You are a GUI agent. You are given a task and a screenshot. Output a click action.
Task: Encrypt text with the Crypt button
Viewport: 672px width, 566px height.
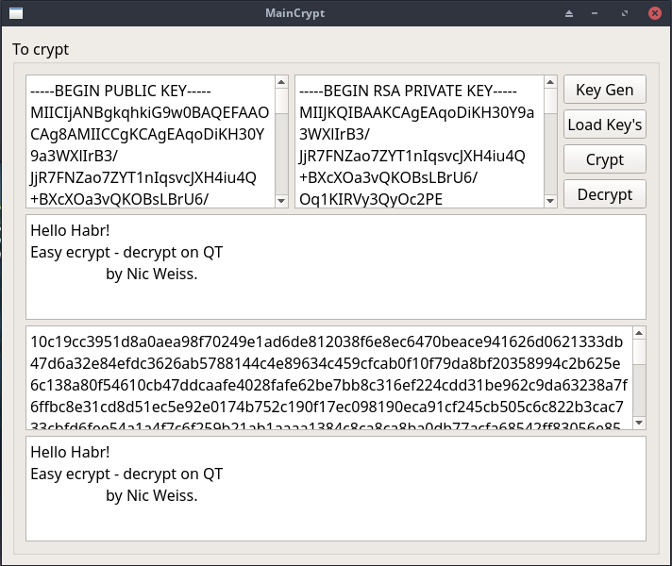[x=604, y=159]
